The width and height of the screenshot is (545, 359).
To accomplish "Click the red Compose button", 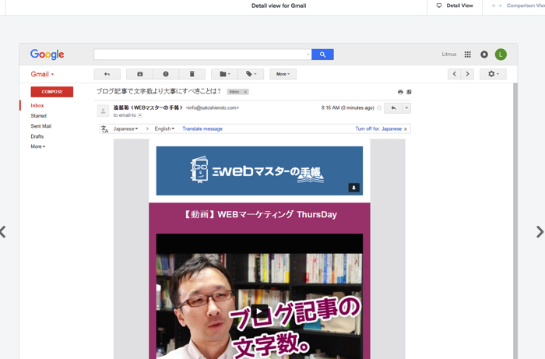I will (52, 92).
